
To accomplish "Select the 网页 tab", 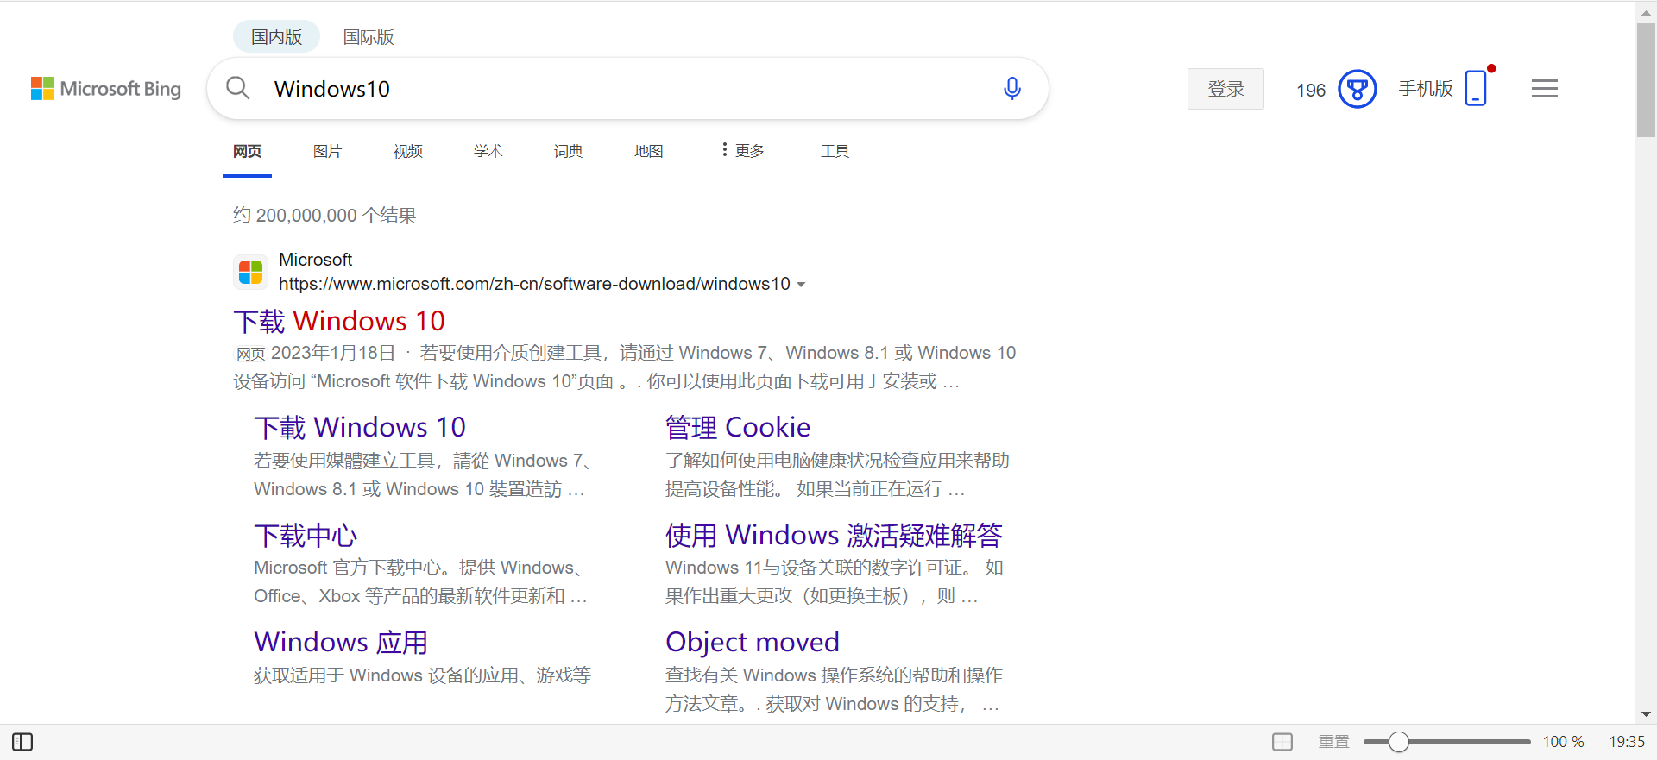I will [x=247, y=151].
